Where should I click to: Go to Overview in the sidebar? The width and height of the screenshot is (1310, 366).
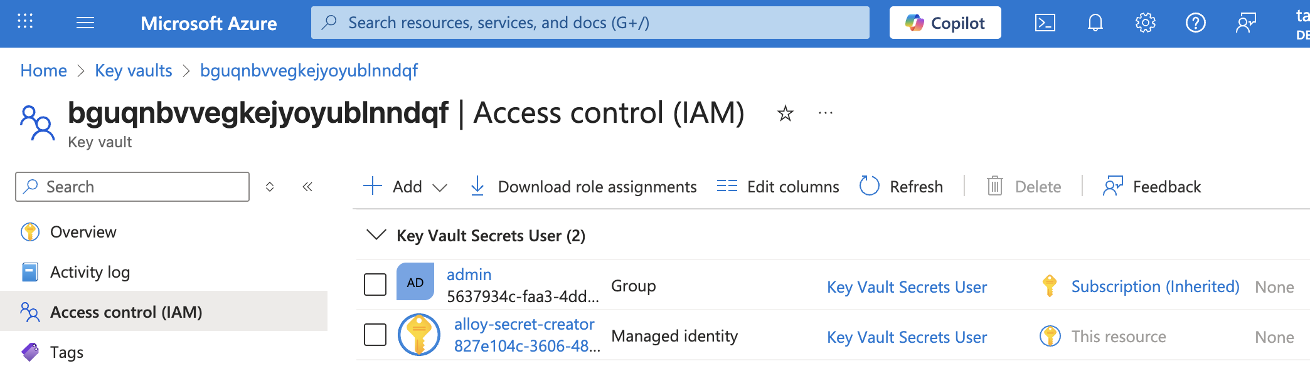pos(83,232)
